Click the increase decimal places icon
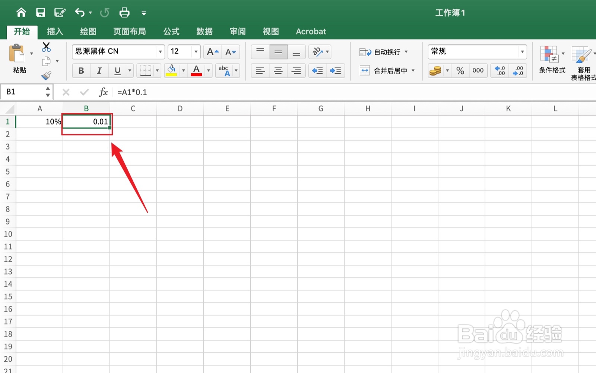Screen dimensions: 596x373 [500, 71]
